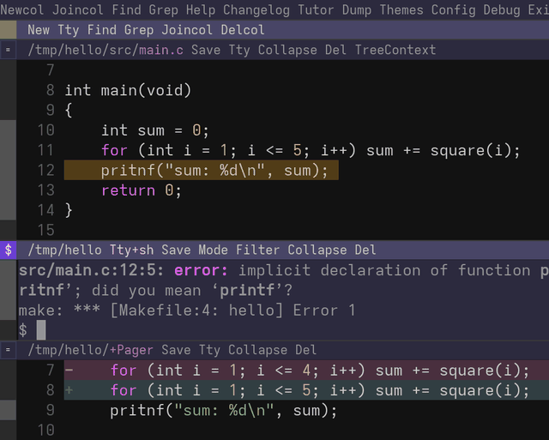Click the main.c window handle icon
This screenshot has width=549, height=440.
point(8,50)
